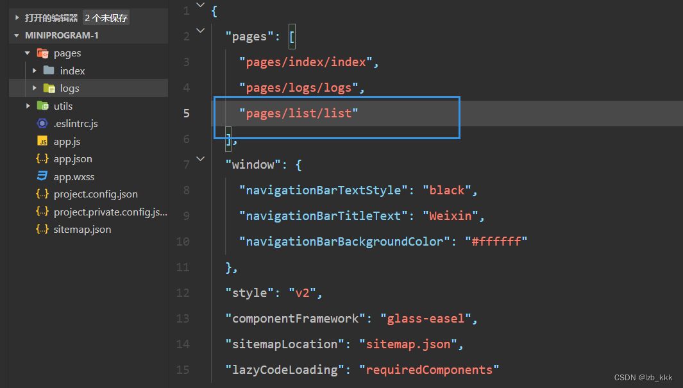Click the app.wxss stylesheet icon
Viewport: 683px width, 388px height.
42,176
